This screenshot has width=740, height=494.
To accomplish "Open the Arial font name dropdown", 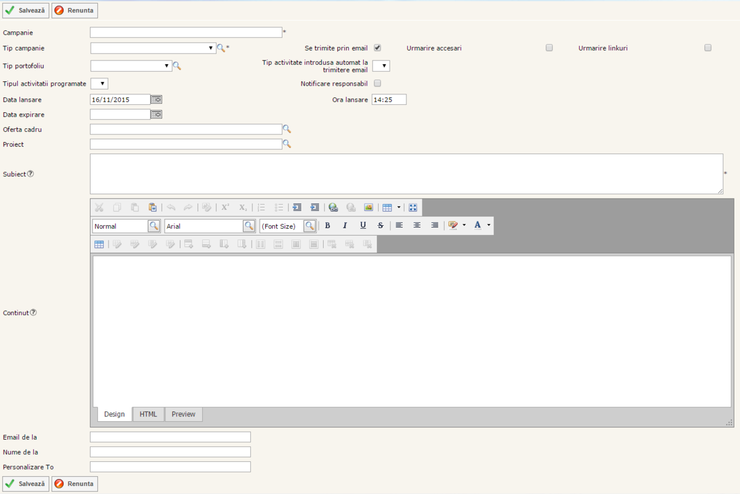I will pyautogui.click(x=249, y=226).
